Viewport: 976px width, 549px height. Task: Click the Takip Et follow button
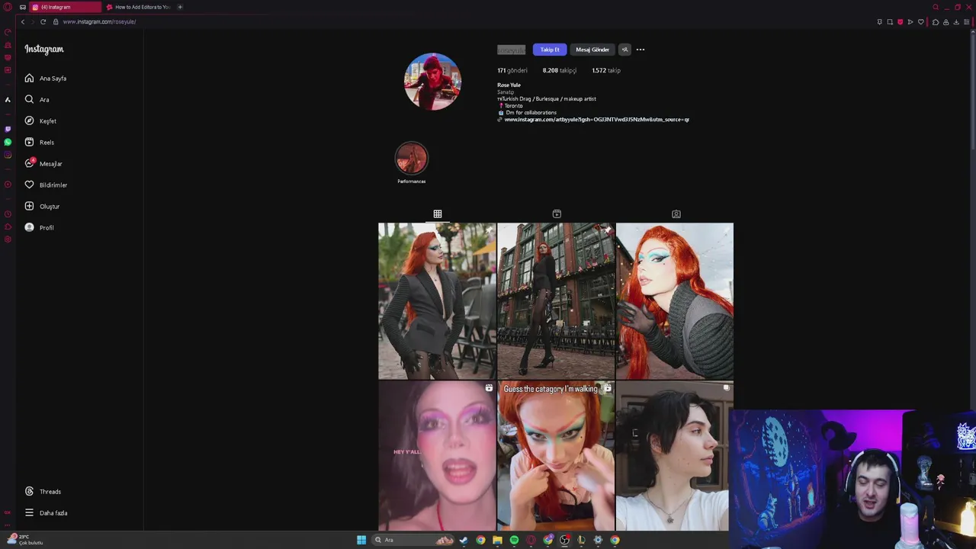point(550,50)
